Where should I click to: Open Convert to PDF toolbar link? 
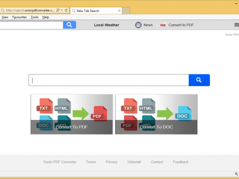(181, 25)
